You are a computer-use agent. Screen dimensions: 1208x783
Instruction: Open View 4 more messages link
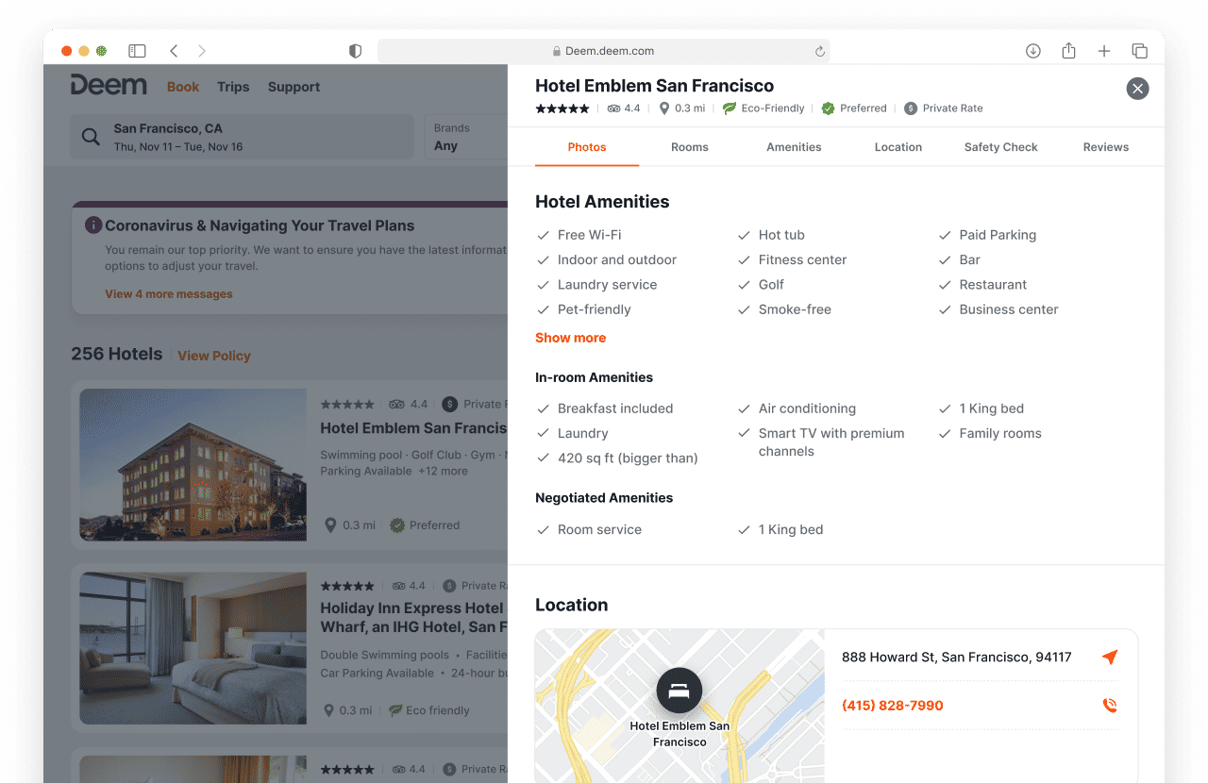coord(169,294)
